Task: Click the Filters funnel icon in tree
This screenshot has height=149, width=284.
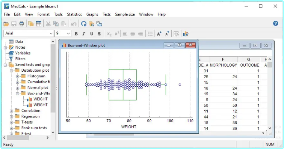Action: [11, 59]
